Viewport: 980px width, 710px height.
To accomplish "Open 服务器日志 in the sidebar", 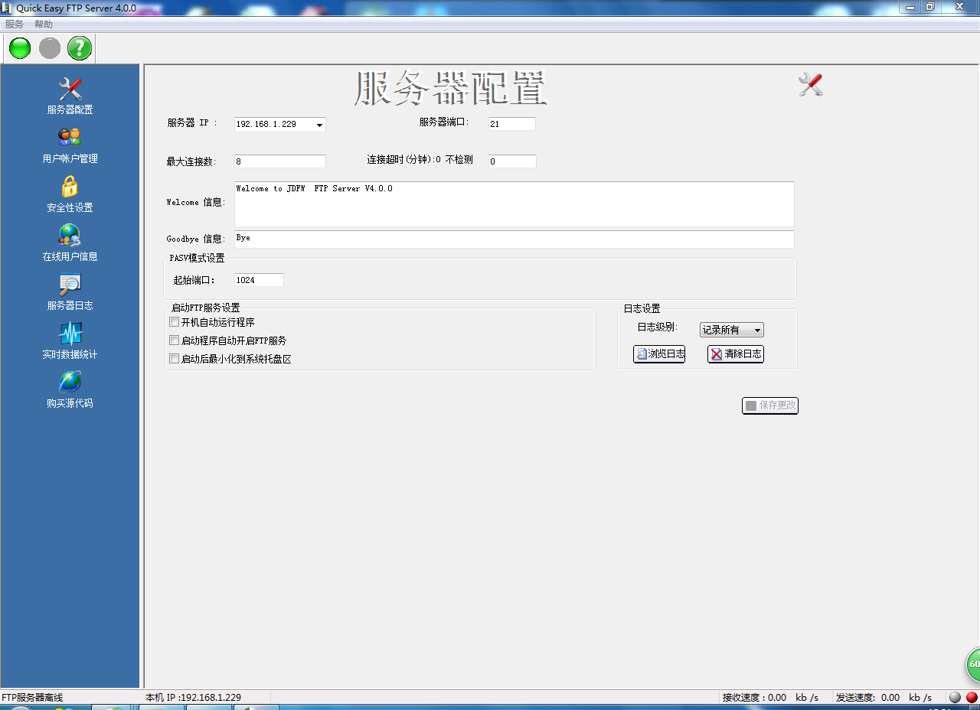I will 70,292.
